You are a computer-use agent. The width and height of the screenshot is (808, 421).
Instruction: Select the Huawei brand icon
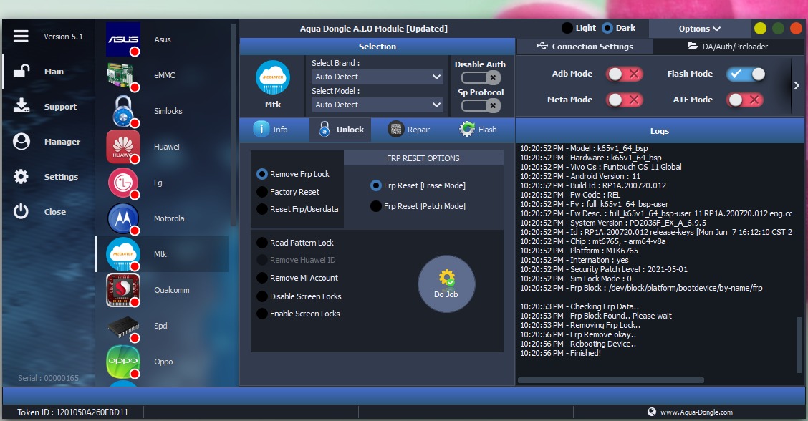(x=123, y=147)
